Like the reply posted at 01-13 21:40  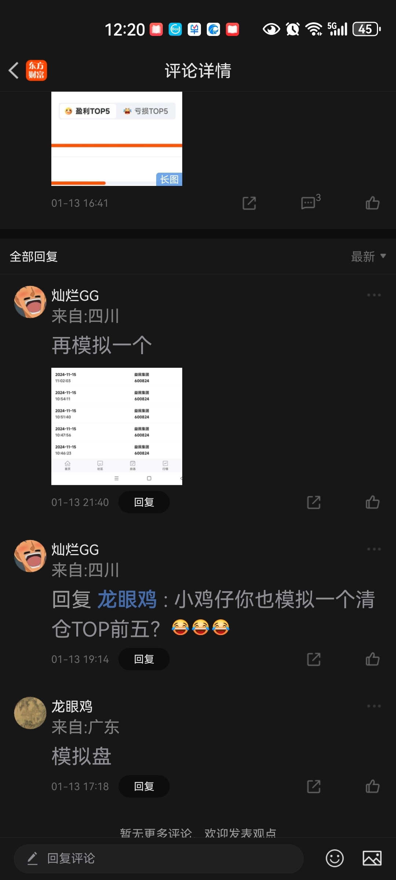pos(373,502)
